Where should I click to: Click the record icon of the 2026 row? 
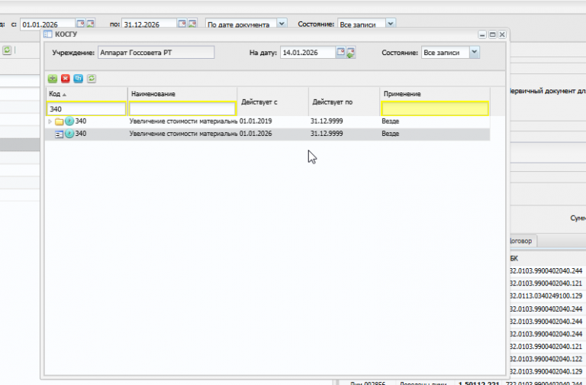click(x=59, y=134)
